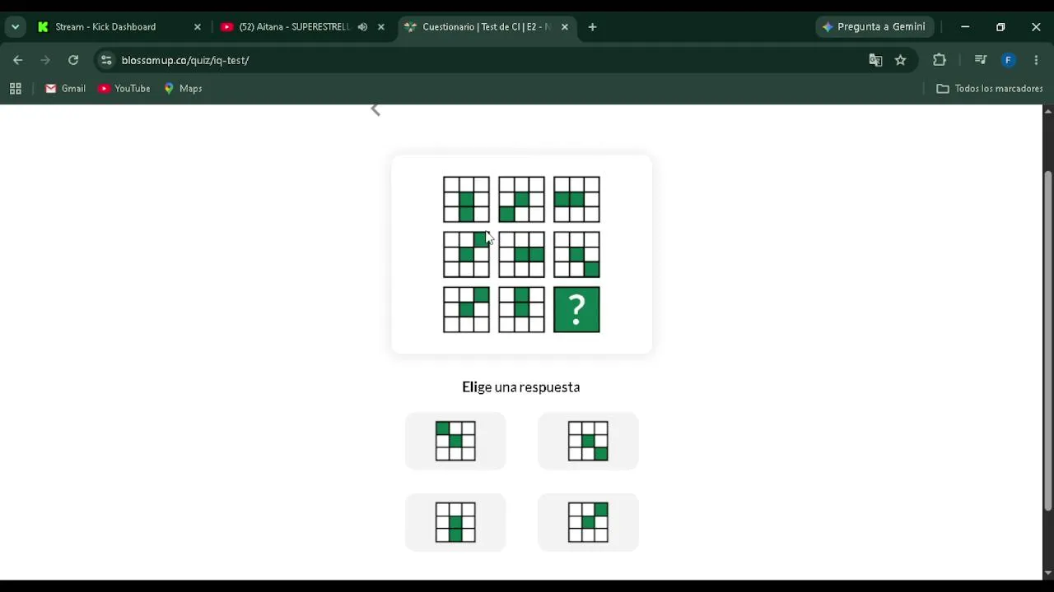Open the profile avatar F
This screenshot has width=1054, height=592.
(1008, 60)
